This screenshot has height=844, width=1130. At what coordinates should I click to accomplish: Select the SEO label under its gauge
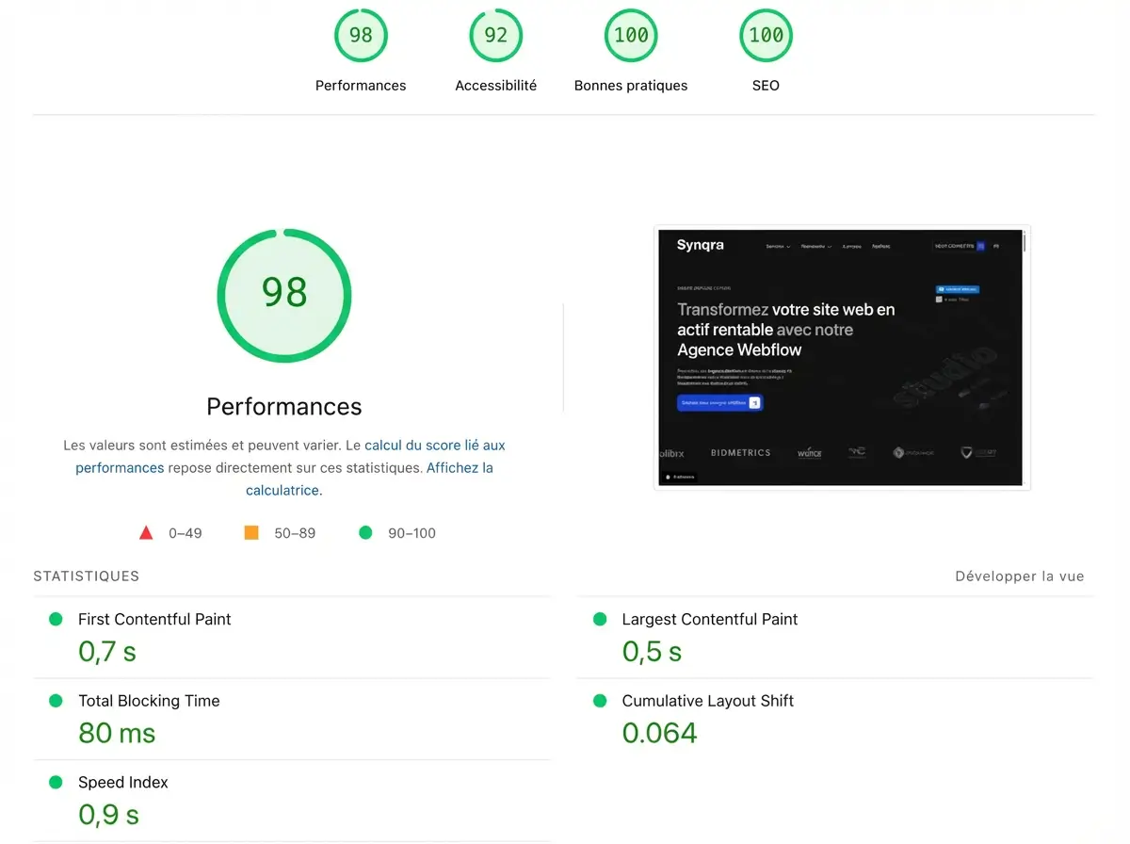click(x=766, y=85)
